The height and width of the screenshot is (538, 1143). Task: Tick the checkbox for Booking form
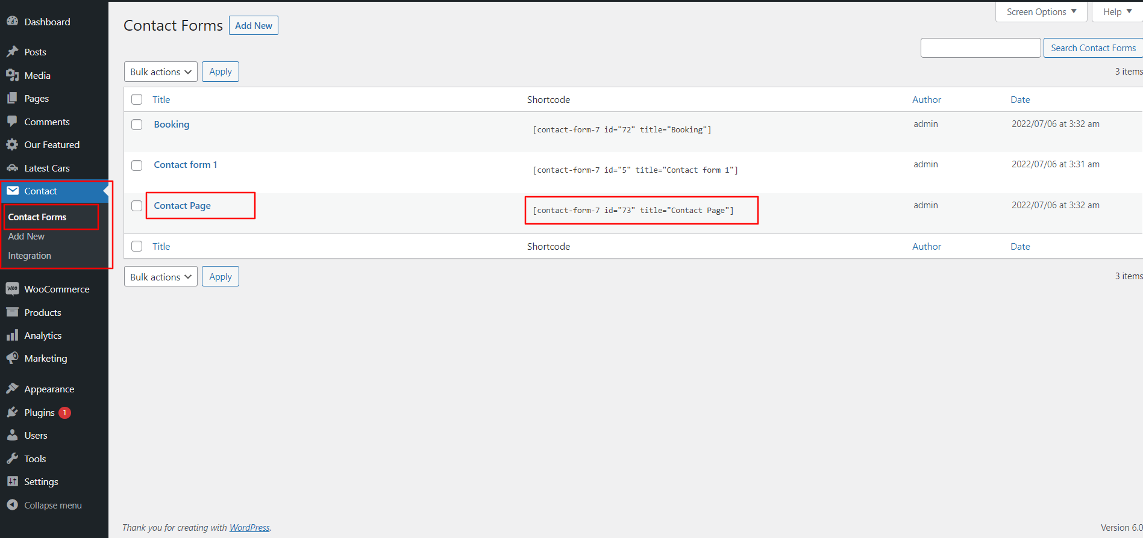pos(137,125)
